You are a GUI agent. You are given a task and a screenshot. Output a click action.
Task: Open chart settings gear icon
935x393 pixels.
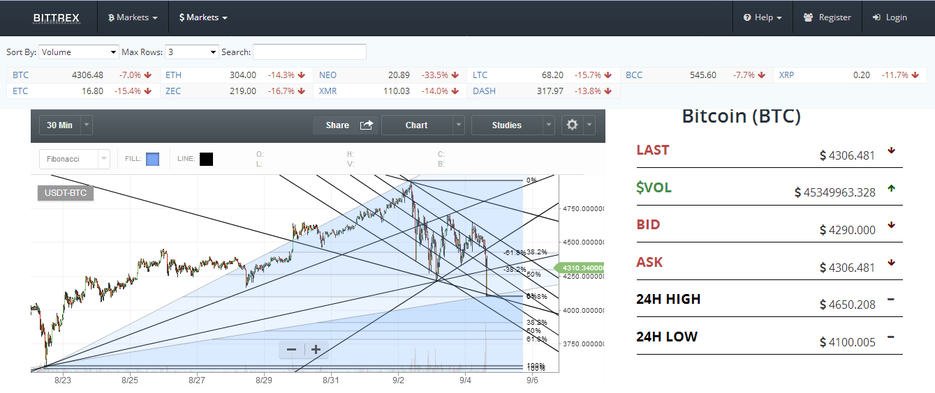click(573, 125)
